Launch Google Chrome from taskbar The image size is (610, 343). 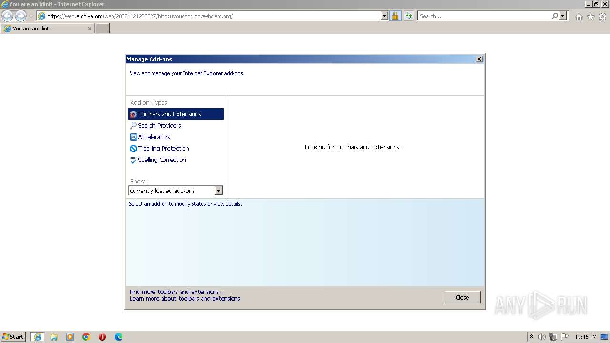(x=86, y=337)
